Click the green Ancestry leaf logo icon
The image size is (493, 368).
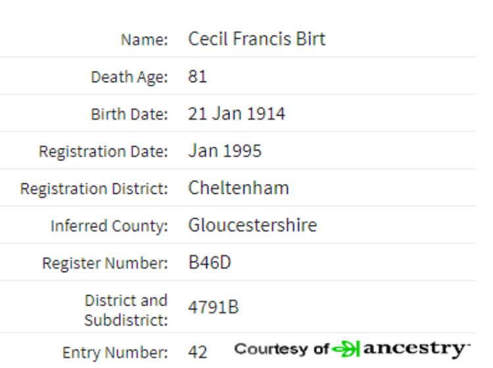click(x=346, y=349)
